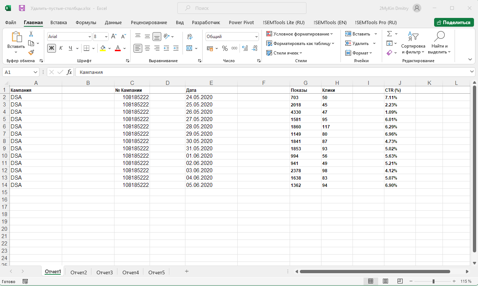478x286 pixels.
Task: Click the Поиск search field
Action: 242,8
